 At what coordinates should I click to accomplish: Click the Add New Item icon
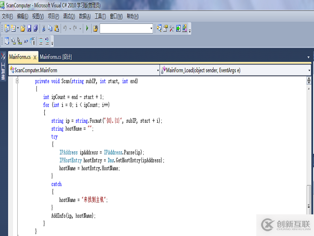click(13, 28)
